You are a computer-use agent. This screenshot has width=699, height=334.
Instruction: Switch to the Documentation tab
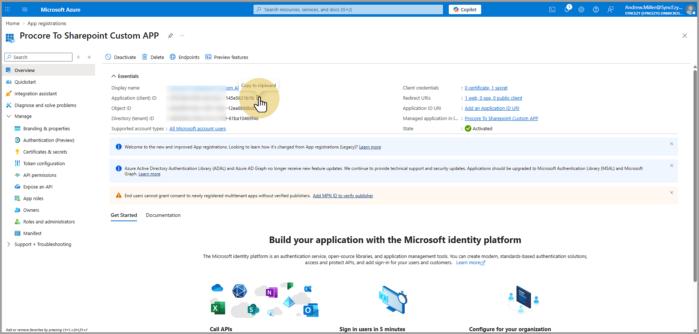point(163,215)
